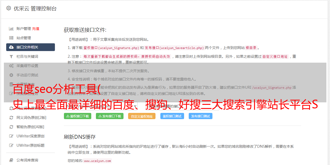Click the orange 自定义鉴权地址 button
Image resolution: width=330 pixels, height=165 pixels.
click(142, 116)
